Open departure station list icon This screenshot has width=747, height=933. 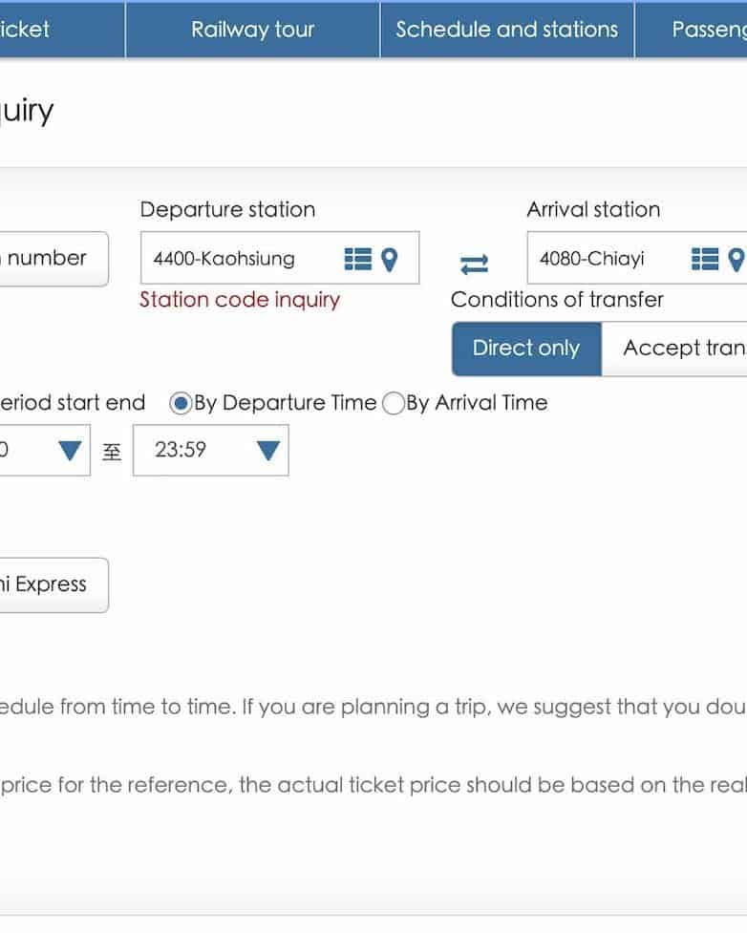[356, 259]
